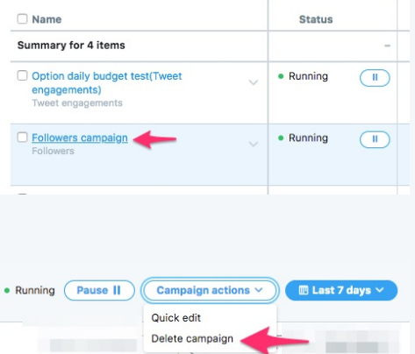Screen dimensions: 415x354
Task: Sort by the Status column header
Action: pyautogui.click(x=316, y=19)
